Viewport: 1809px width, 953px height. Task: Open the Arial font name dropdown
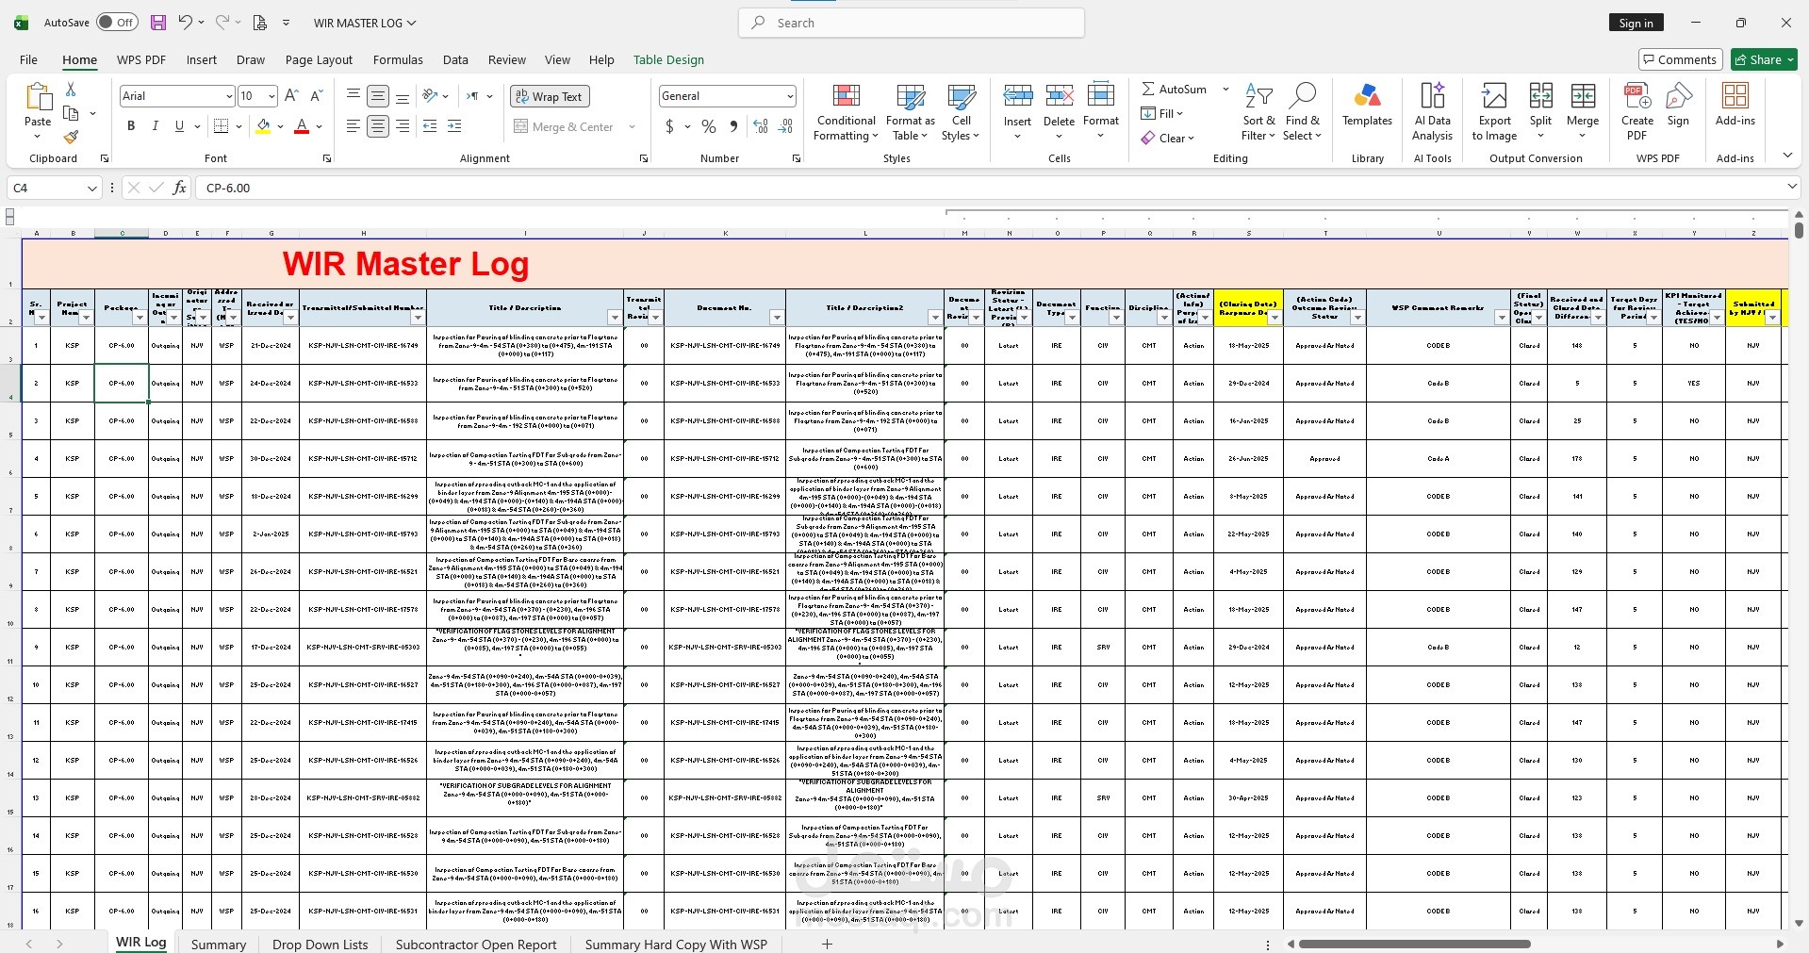229,96
